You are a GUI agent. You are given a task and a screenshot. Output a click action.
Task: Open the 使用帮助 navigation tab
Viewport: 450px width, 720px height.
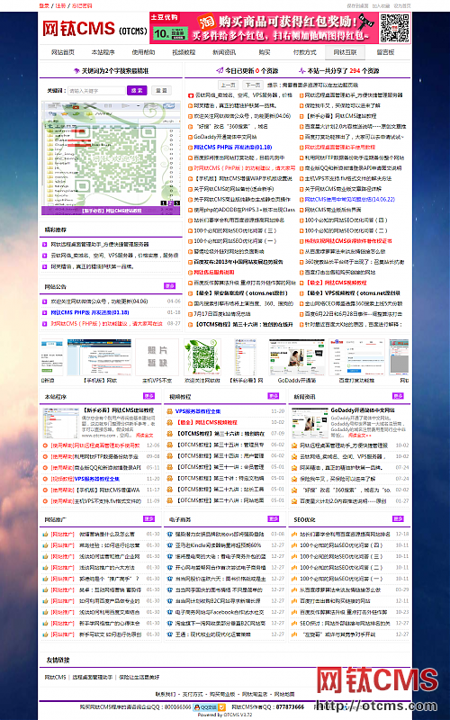[143, 52]
